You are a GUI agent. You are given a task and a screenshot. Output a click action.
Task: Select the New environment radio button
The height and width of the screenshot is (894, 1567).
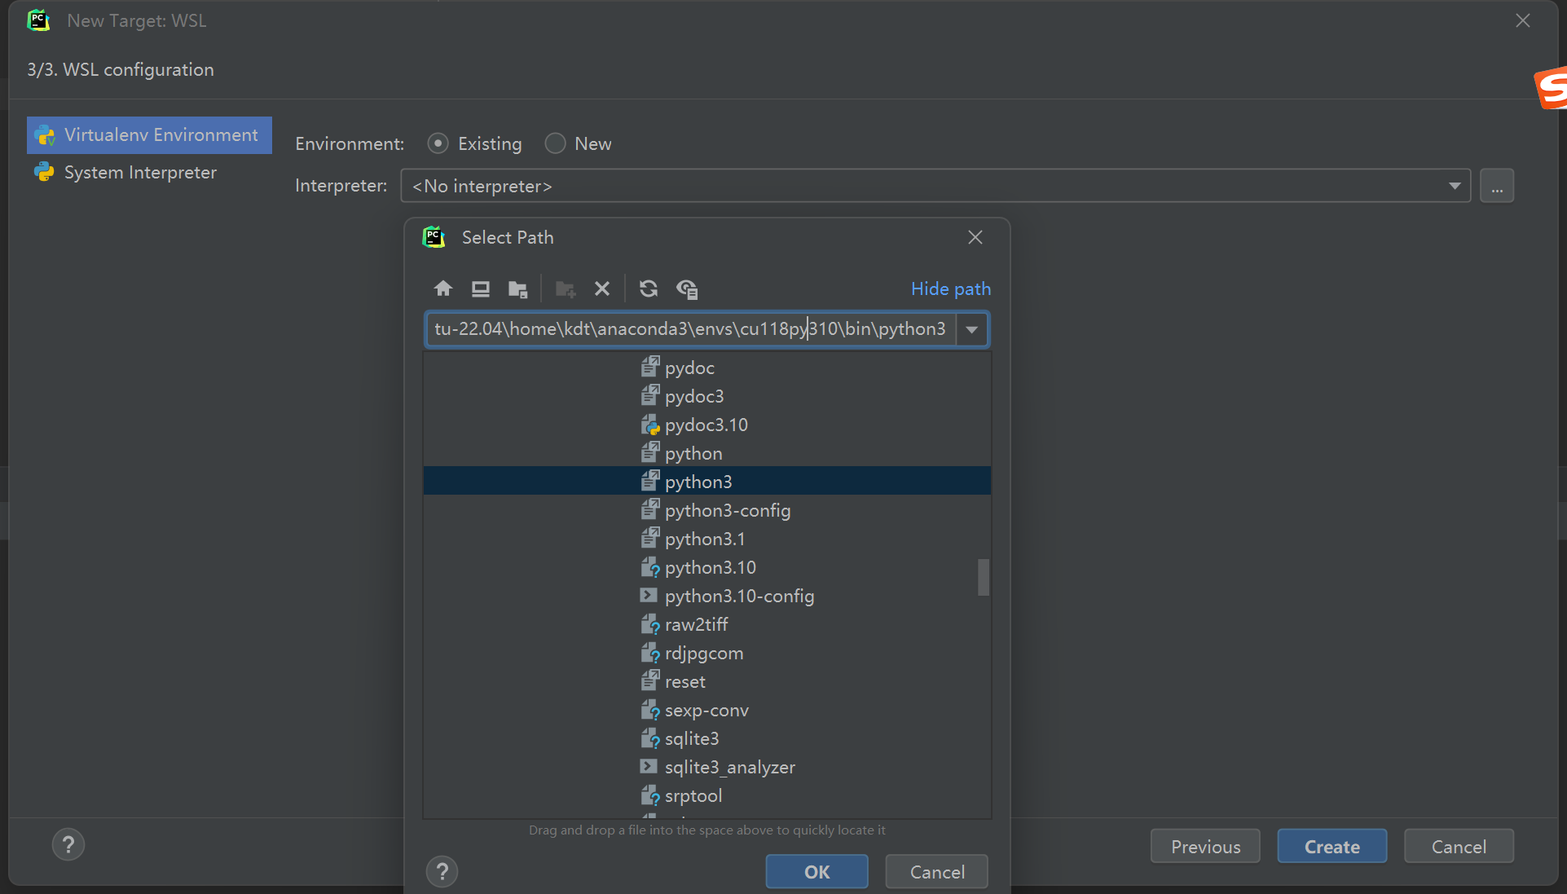pyautogui.click(x=555, y=143)
